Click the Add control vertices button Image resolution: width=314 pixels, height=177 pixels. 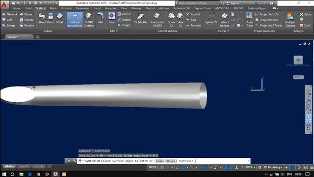(191, 20)
